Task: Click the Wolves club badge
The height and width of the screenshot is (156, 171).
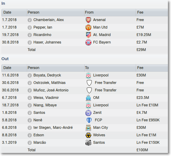Action: coord(88,135)
